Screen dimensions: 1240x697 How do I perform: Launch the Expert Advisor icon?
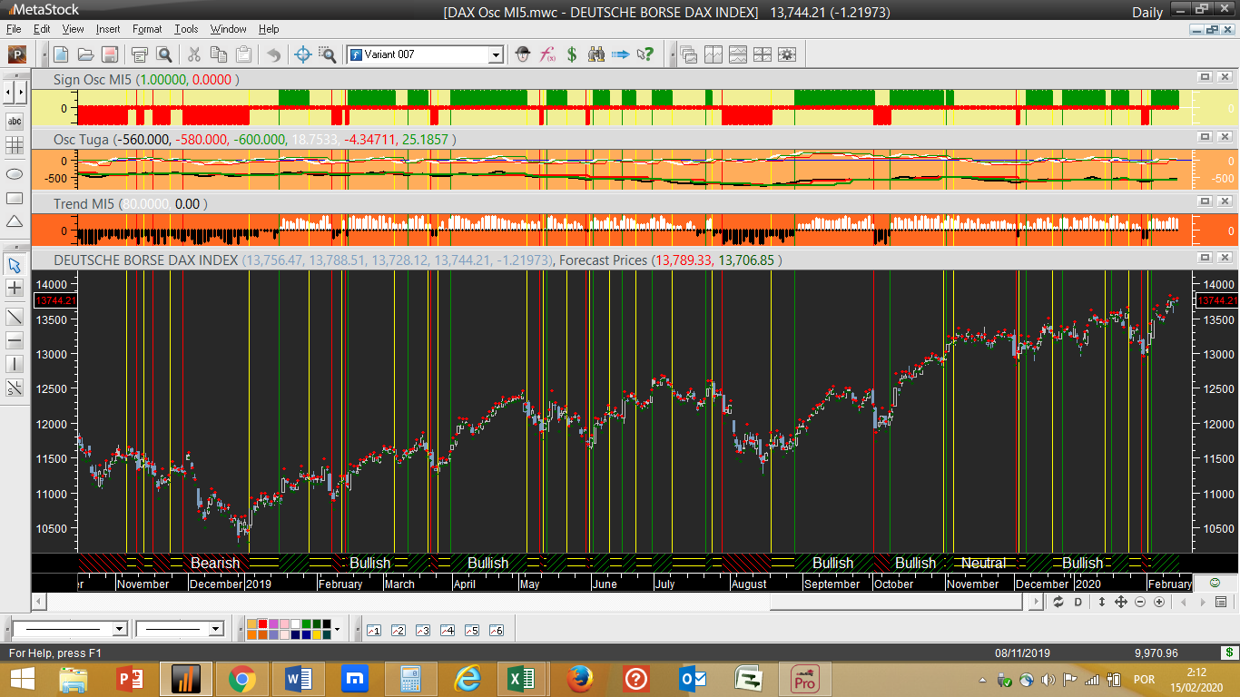pyautogui.click(x=523, y=54)
